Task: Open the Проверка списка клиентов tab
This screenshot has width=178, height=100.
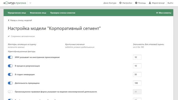Action: pyautogui.click(x=63, y=13)
